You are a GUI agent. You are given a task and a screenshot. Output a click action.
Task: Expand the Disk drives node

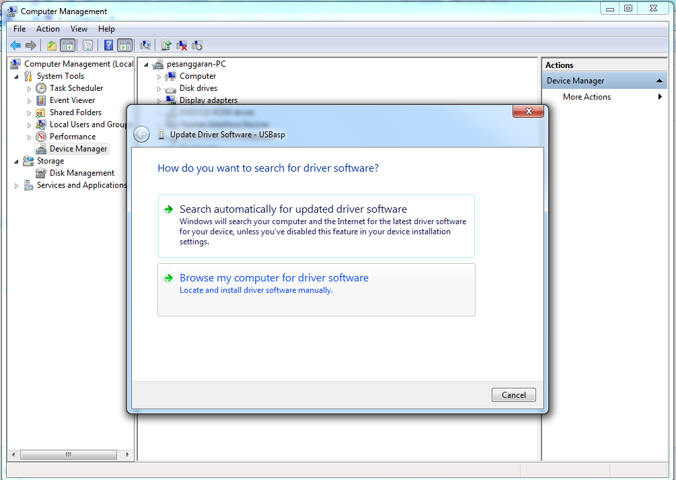click(160, 88)
